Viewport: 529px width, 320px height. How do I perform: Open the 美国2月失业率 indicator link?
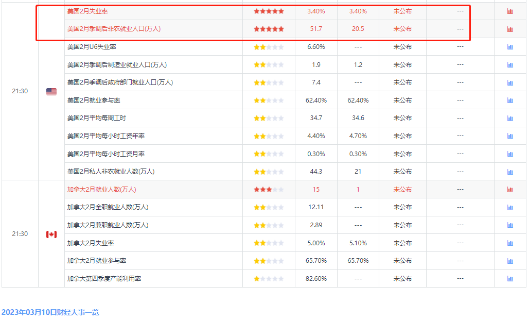pos(87,11)
